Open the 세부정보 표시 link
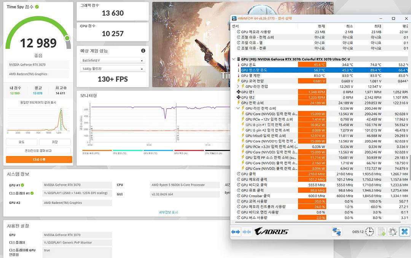 pos(168,212)
